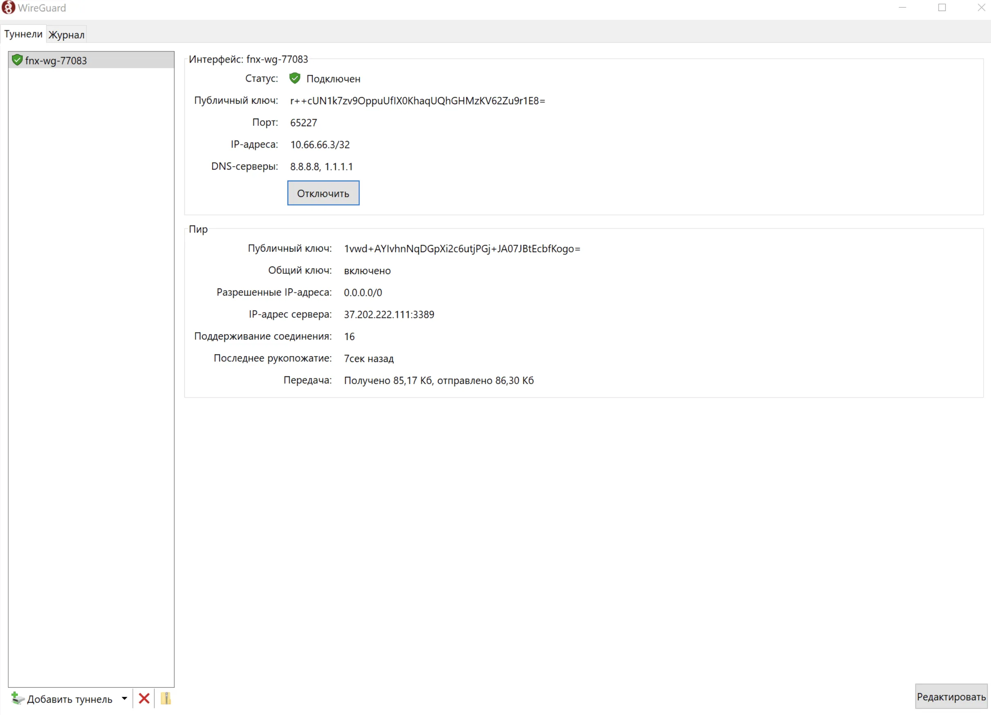Export tunnels to zip archive icon
Screen dimensions: 991x715
[166, 698]
